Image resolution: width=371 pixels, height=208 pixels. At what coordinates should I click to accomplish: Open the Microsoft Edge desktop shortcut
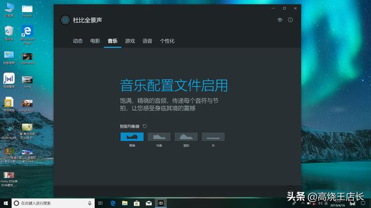(x=27, y=35)
